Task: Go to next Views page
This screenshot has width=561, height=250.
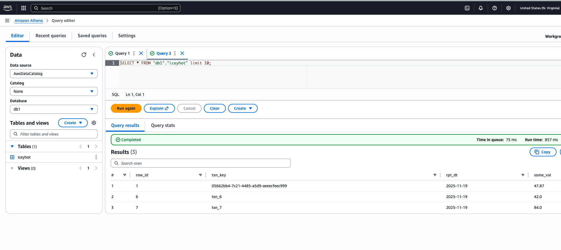Action: 96,168
